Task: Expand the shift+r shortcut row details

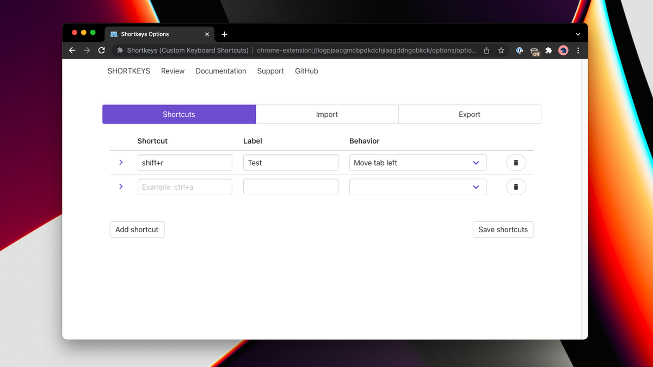Action: coord(121,162)
